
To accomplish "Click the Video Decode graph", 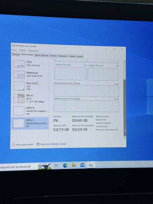I will coord(103,74).
